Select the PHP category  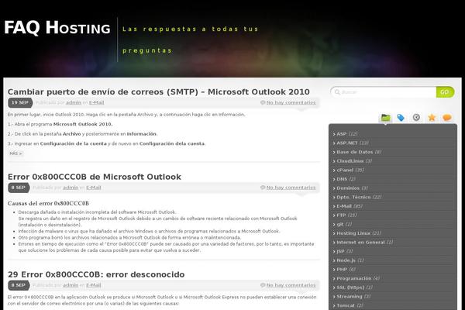pos(342,270)
